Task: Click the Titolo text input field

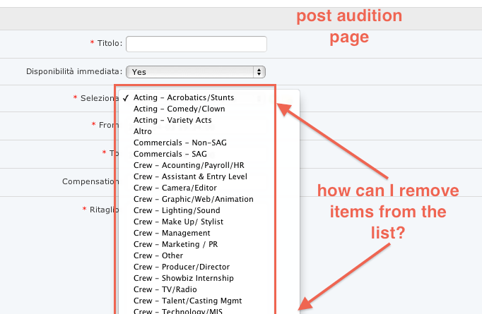Action: pyautogui.click(x=196, y=44)
